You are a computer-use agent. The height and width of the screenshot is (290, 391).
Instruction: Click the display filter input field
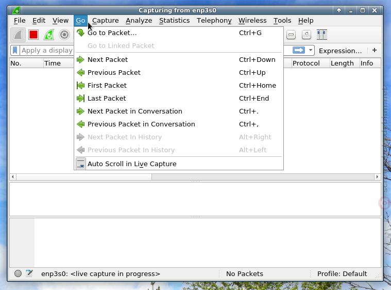pos(47,51)
